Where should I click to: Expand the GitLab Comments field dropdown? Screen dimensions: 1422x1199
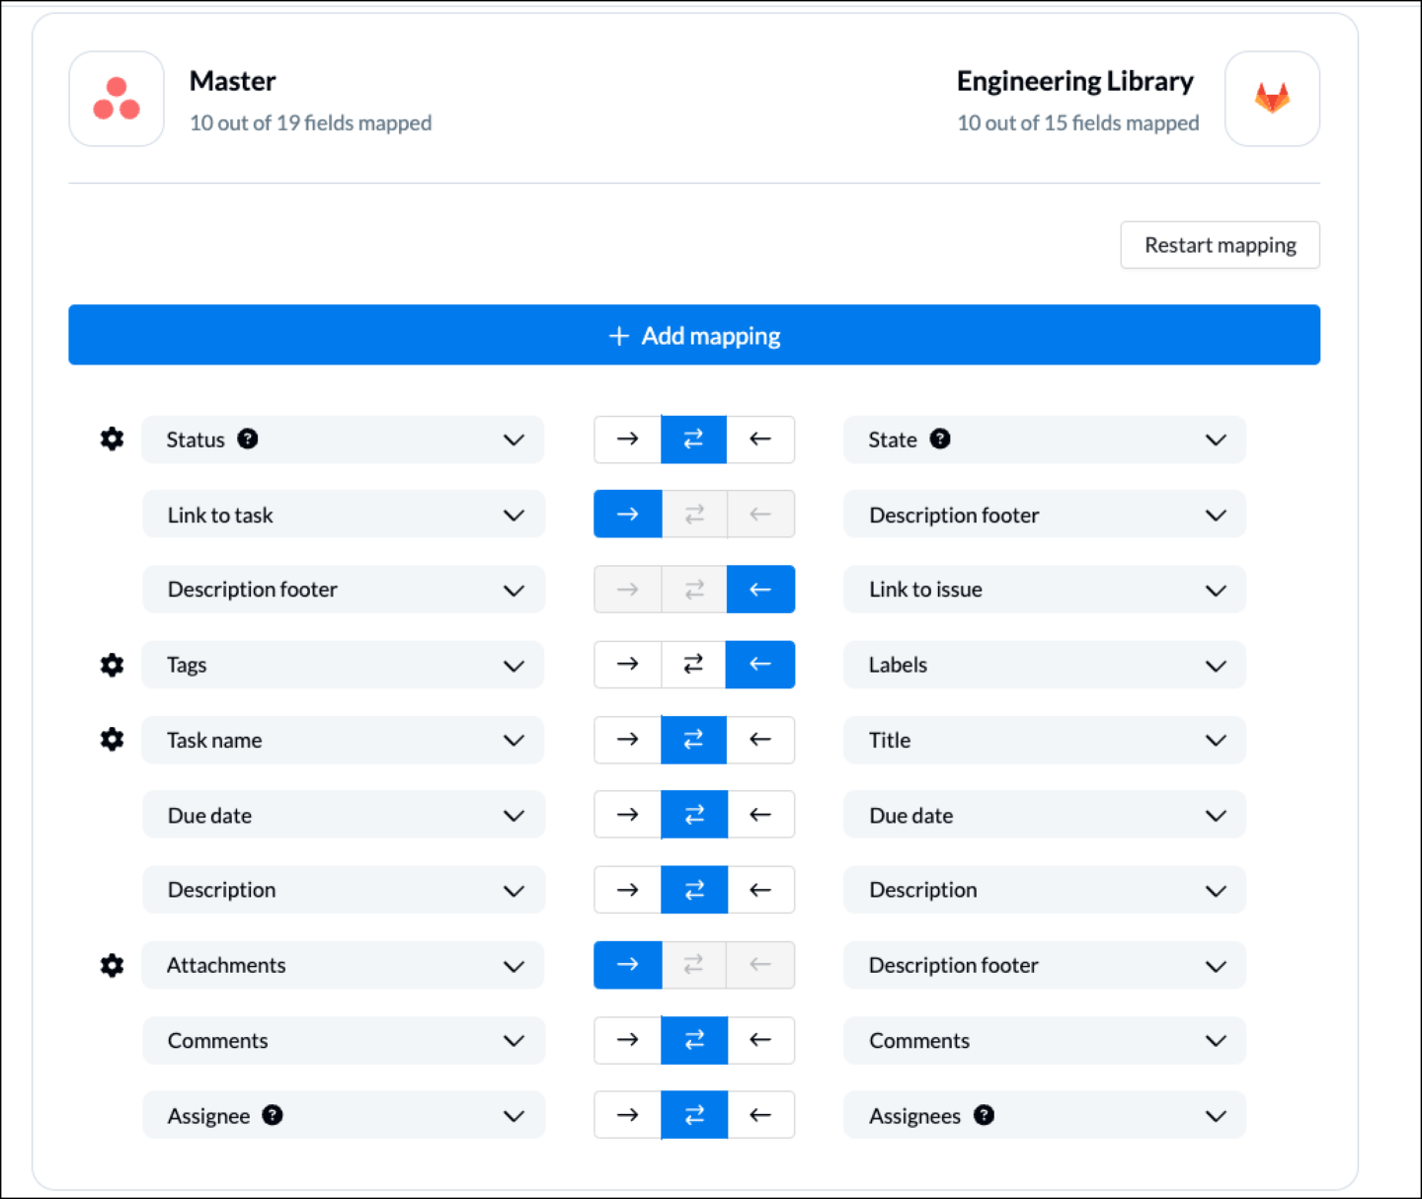[x=1216, y=1040]
